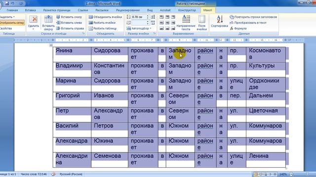The width and height of the screenshot is (316, 177).
Task: Open the Автоподбор (AutoFit) dropdown
Action: [139, 29]
